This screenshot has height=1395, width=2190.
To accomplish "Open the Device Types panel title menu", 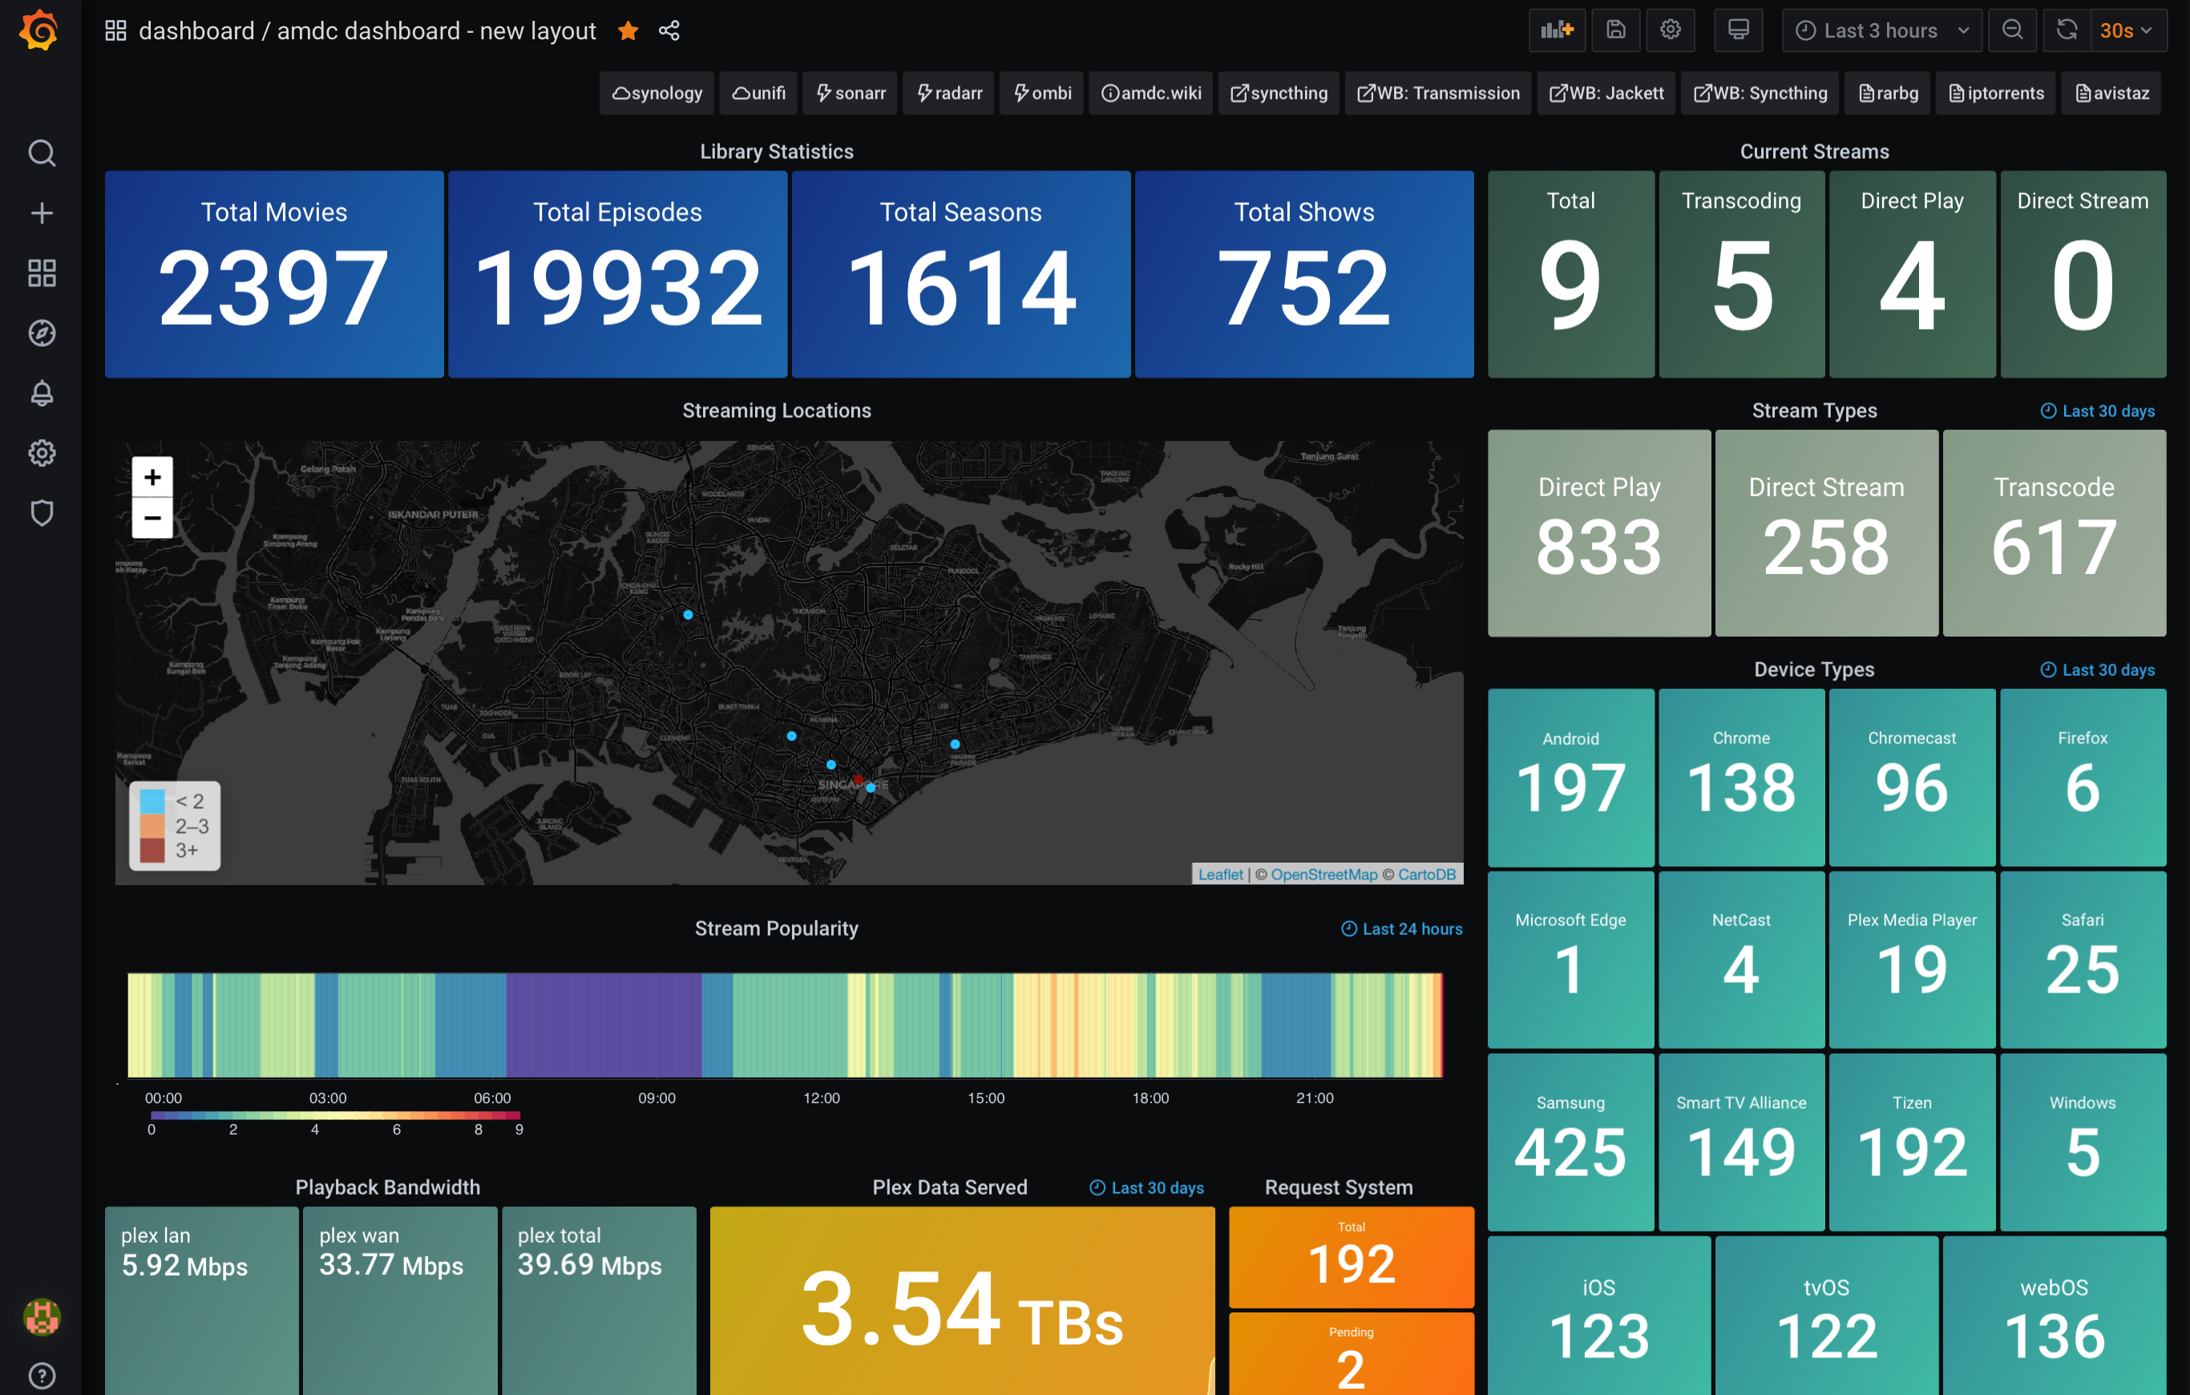I will [1814, 669].
